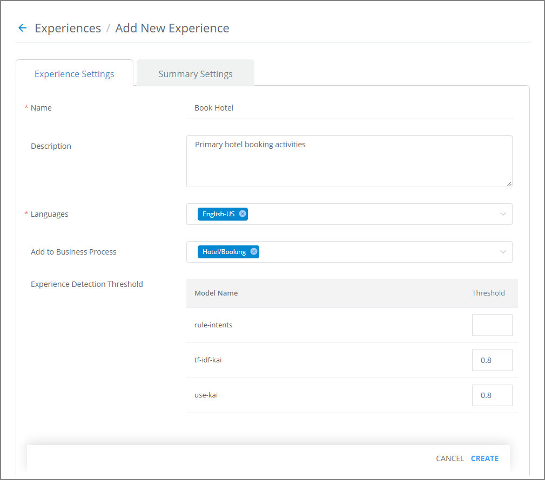Click the Hotel/Booking tag label
The width and height of the screenshot is (545, 480).
224,252
